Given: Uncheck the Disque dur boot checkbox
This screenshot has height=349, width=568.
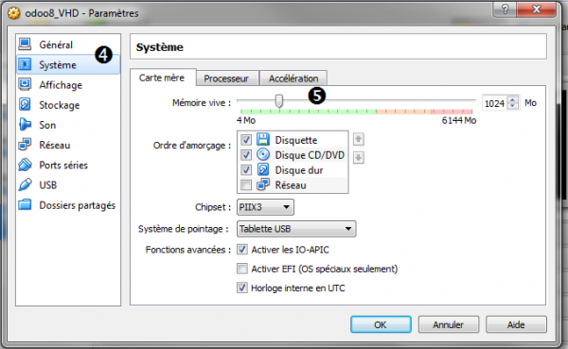Looking at the screenshot, I should coord(246,170).
